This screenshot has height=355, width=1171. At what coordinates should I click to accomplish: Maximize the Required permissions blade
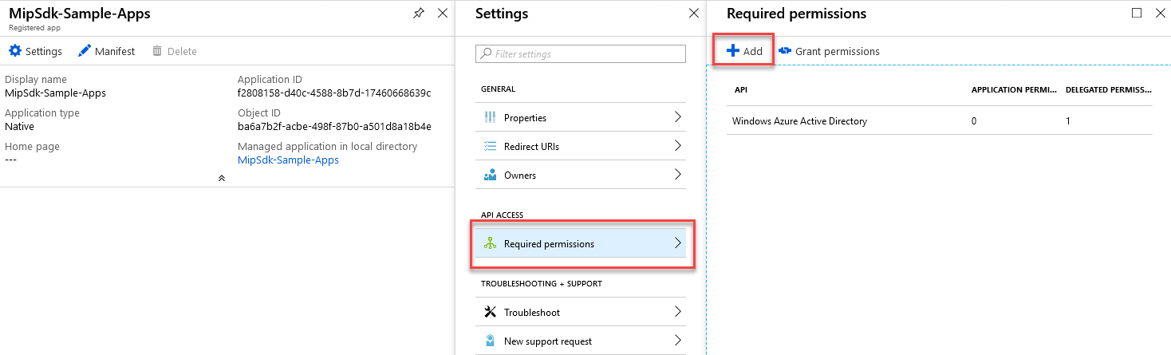pyautogui.click(x=1137, y=14)
